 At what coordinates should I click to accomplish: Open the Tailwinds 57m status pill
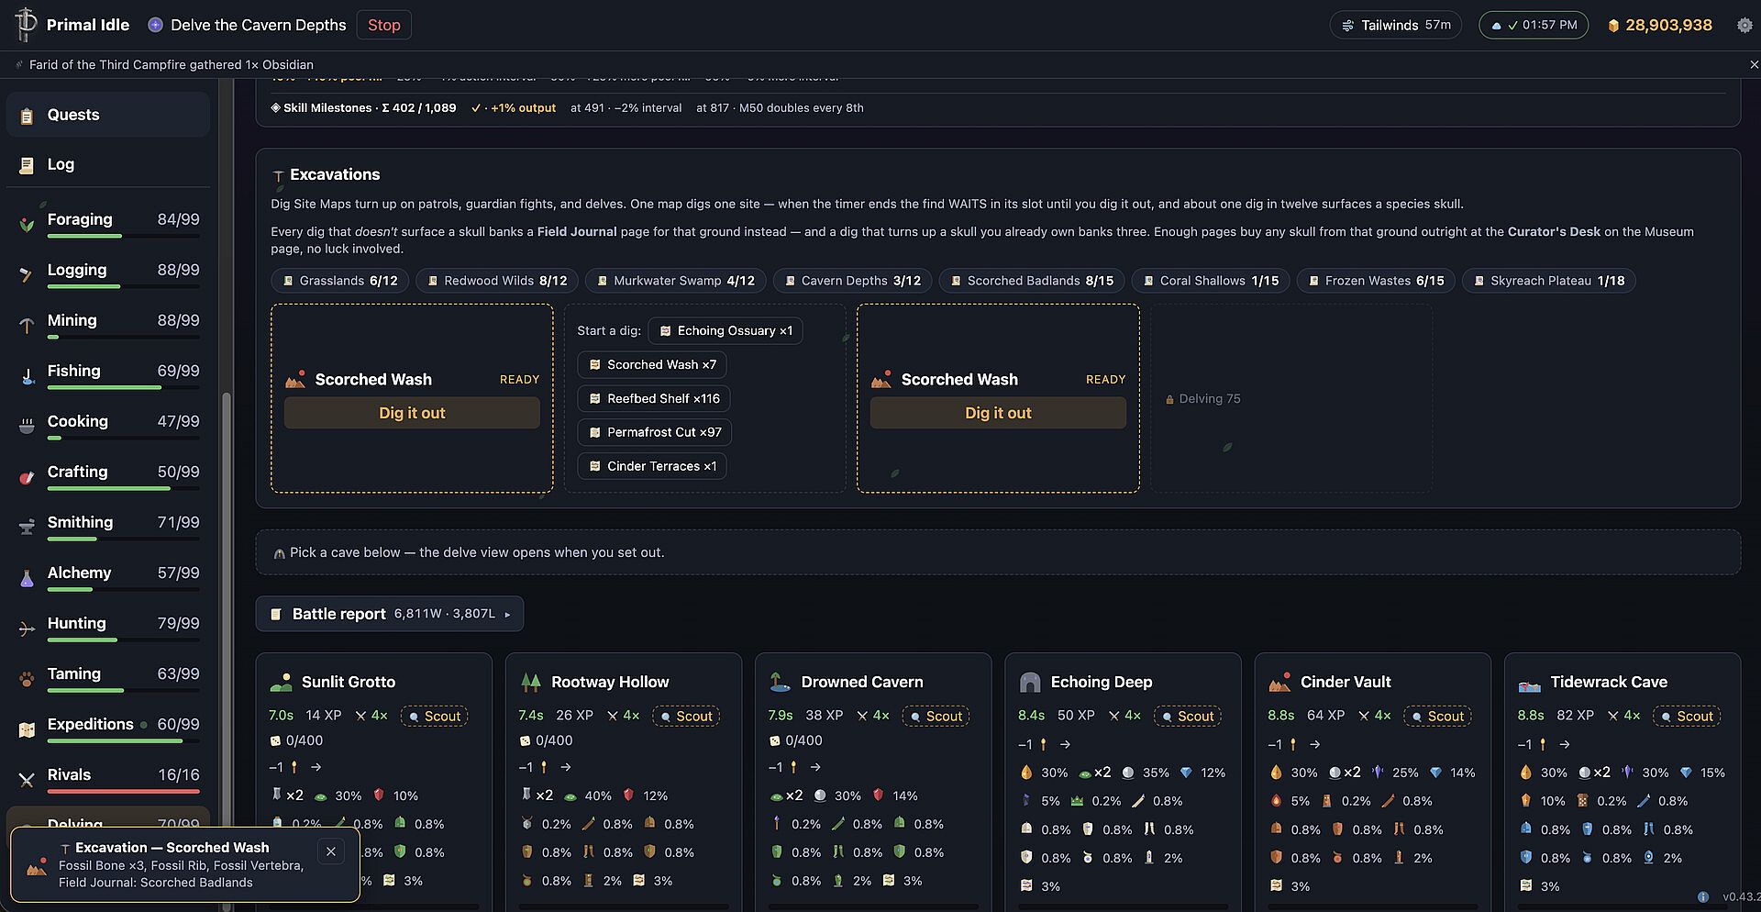pyautogui.click(x=1395, y=26)
